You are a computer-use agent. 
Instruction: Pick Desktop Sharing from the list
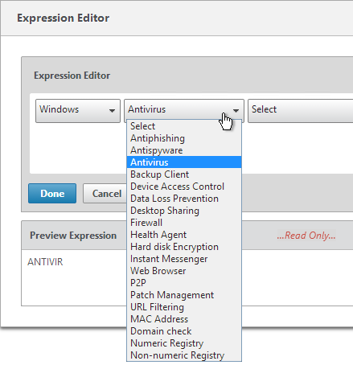(x=184, y=211)
